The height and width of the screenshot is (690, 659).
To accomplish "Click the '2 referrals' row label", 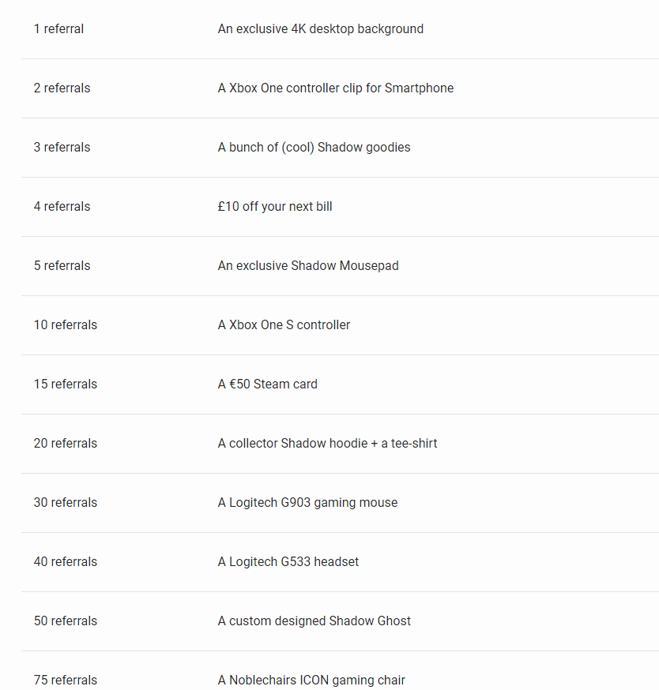I will 62,88.
